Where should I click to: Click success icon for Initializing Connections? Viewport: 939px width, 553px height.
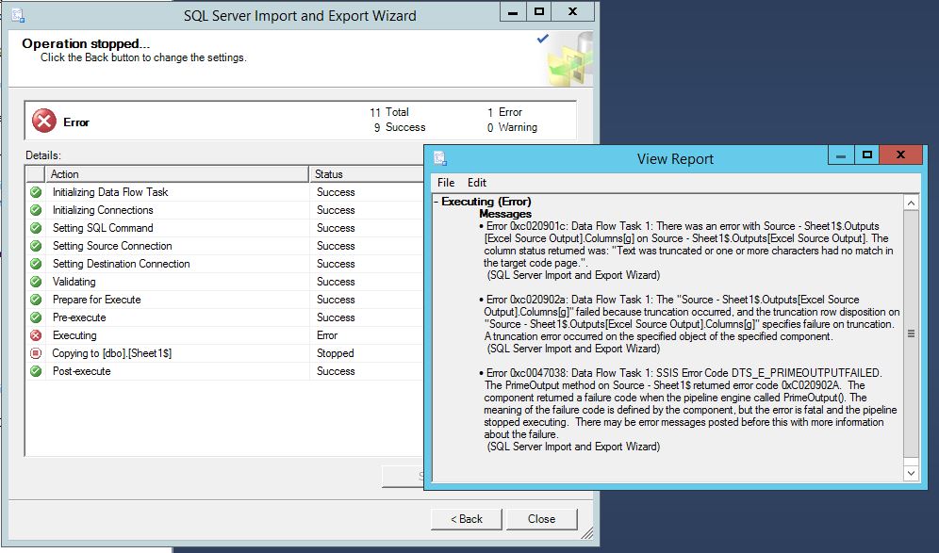(36, 210)
